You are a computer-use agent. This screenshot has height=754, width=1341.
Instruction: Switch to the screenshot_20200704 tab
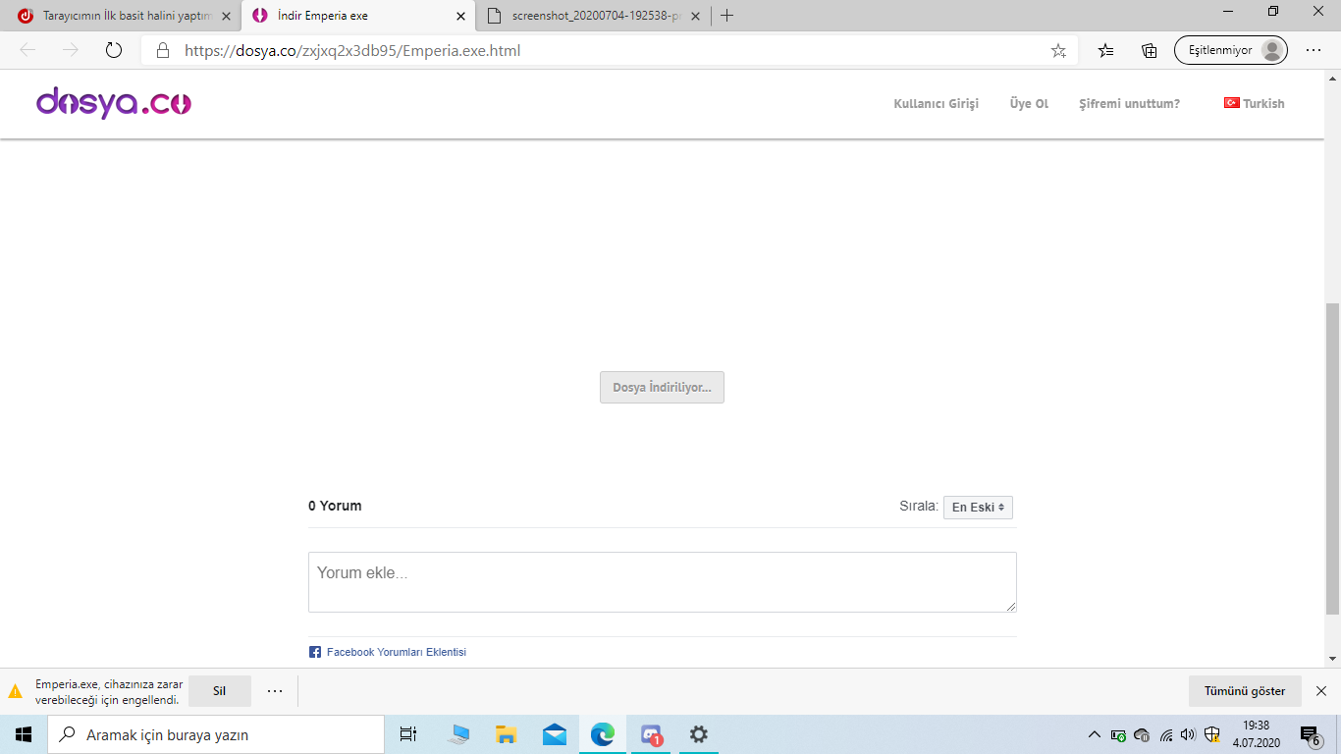(593, 16)
